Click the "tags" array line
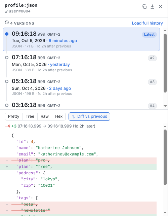168x216 pixels. (x=27, y=198)
